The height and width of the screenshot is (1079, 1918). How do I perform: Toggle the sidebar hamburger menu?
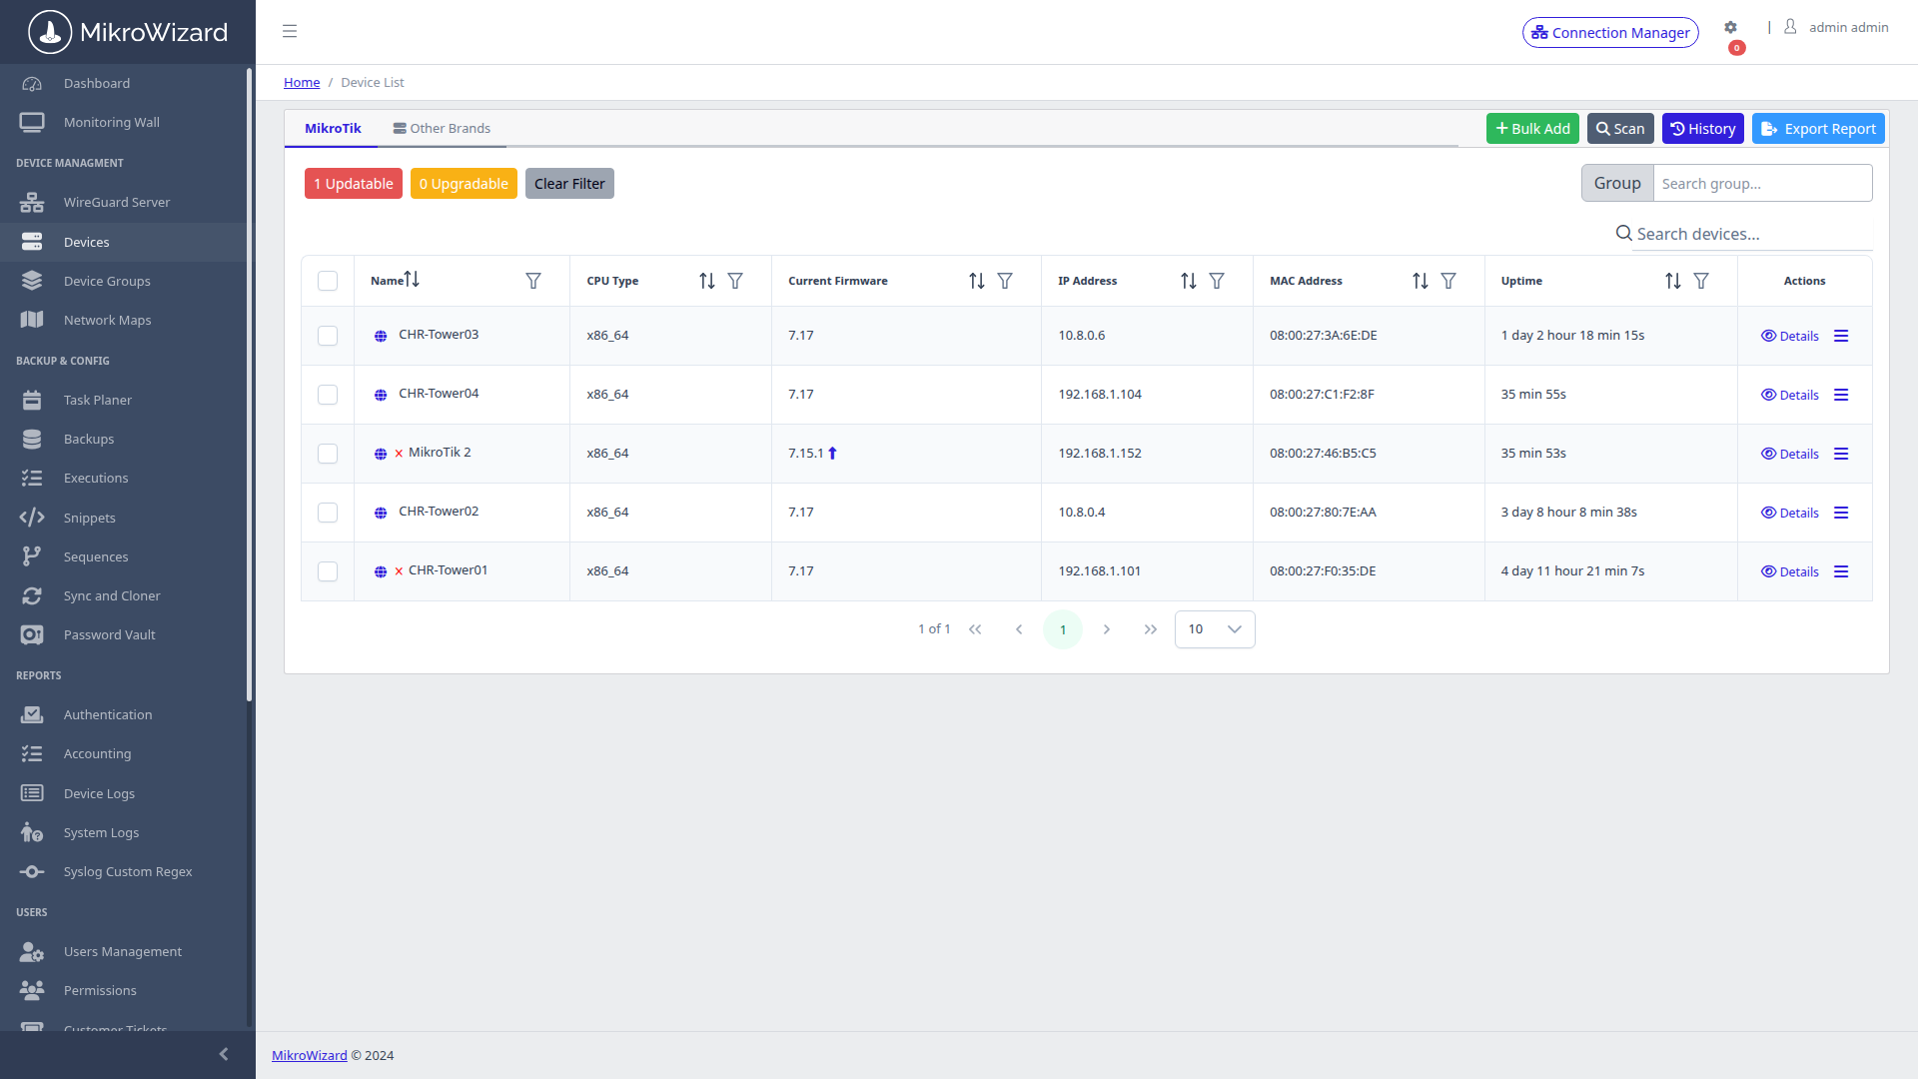coord(290,31)
